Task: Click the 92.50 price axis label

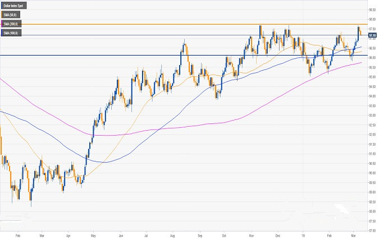Action: tap(372, 125)
